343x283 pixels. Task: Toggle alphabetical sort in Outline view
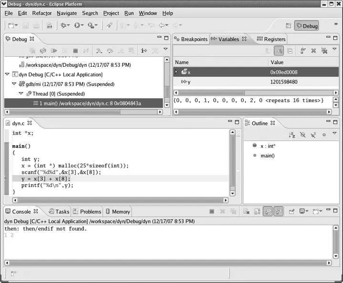coord(292,135)
